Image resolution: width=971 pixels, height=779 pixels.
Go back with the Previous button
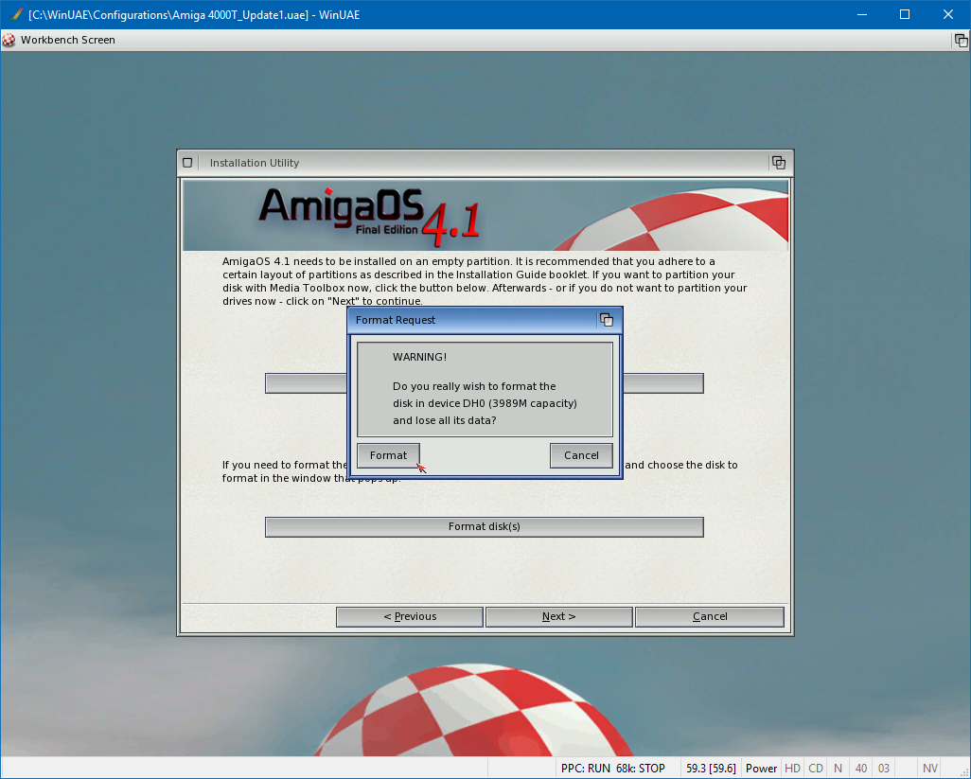410,616
